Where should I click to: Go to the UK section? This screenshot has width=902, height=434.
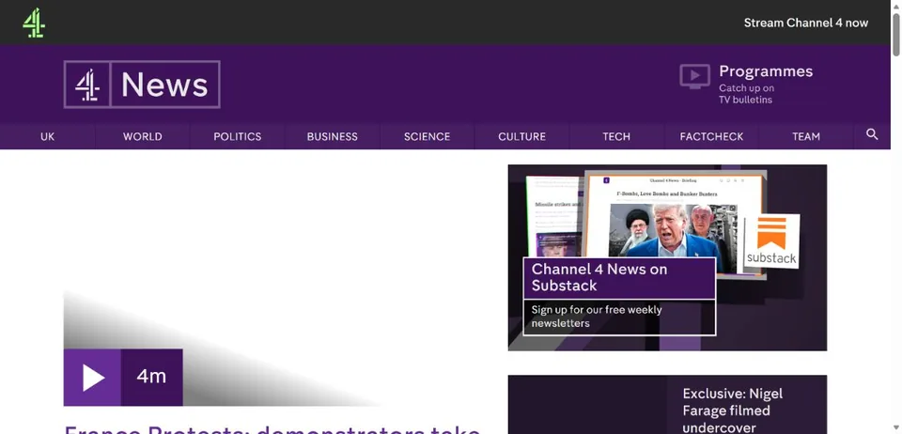coord(47,137)
